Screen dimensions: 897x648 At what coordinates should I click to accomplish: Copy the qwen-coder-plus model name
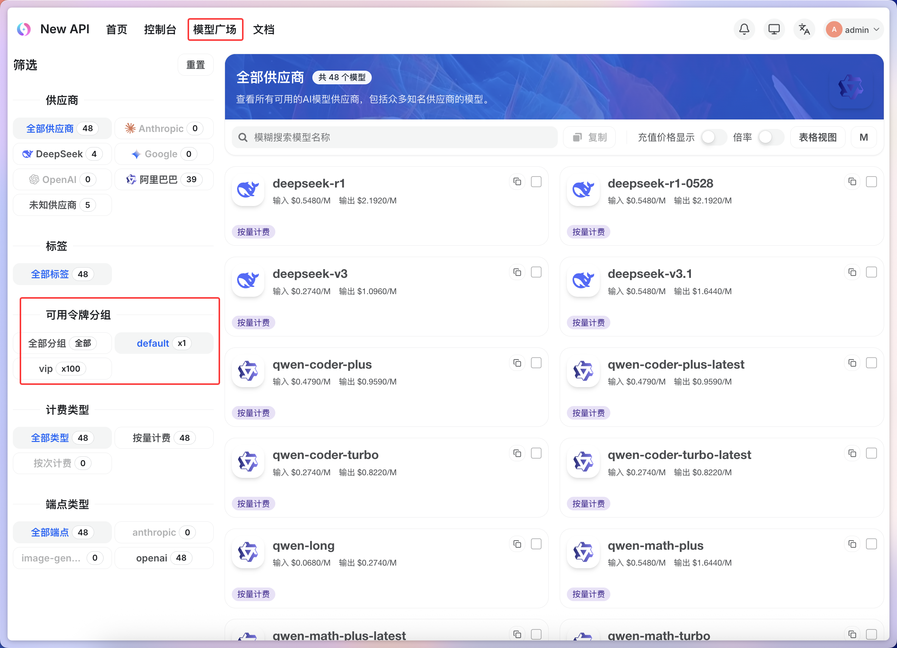click(x=517, y=363)
